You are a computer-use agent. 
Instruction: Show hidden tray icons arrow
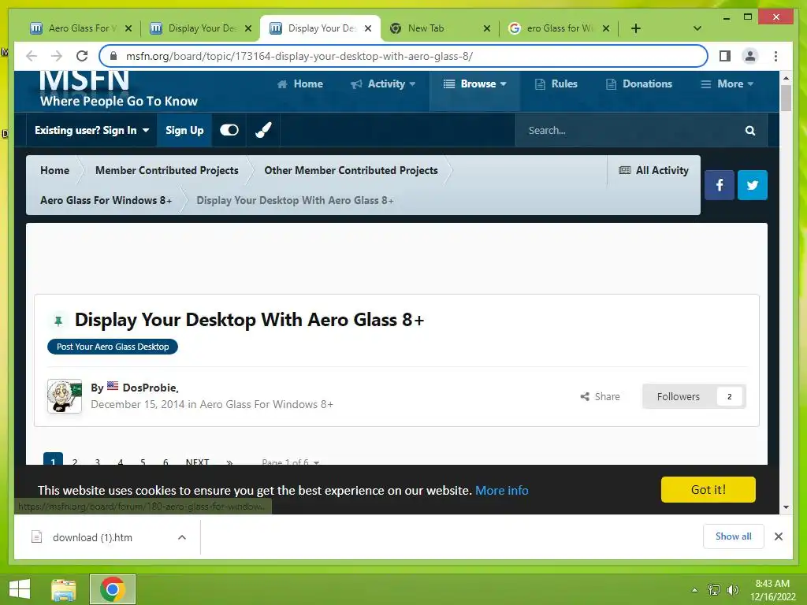point(694,590)
